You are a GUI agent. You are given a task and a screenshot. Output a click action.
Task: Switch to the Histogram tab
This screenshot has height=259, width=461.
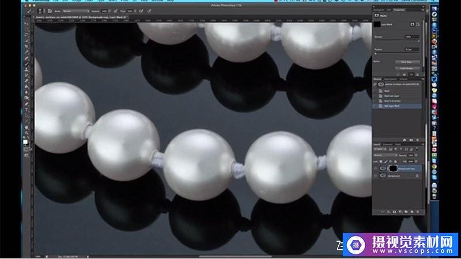[379, 10]
